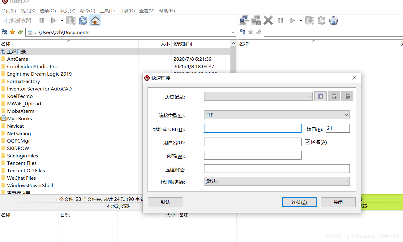The height and width of the screenshot is (242, 403).
Task: Click the 默认 default button
Action: 165,202
